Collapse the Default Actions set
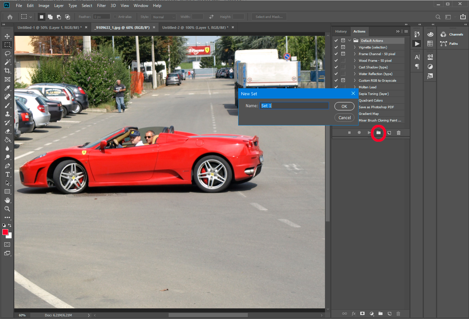 349,40
